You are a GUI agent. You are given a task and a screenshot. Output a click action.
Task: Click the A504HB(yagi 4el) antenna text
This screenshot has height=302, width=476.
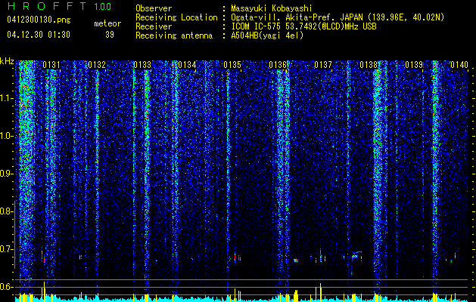click(x=267, y=35)
